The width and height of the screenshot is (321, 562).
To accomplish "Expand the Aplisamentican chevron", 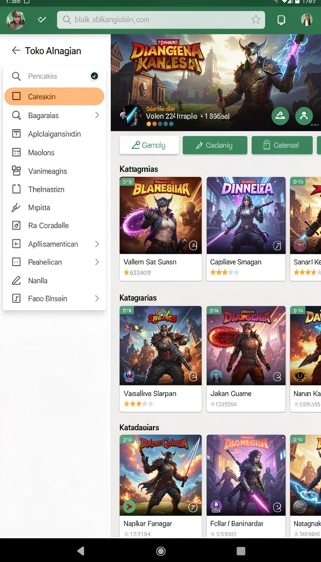I will [97, 244].
